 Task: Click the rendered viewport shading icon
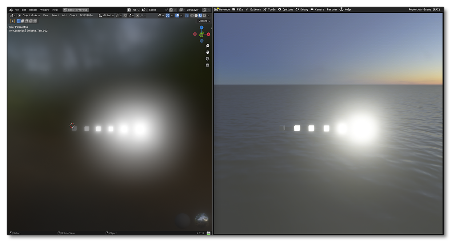pos(204,15)
